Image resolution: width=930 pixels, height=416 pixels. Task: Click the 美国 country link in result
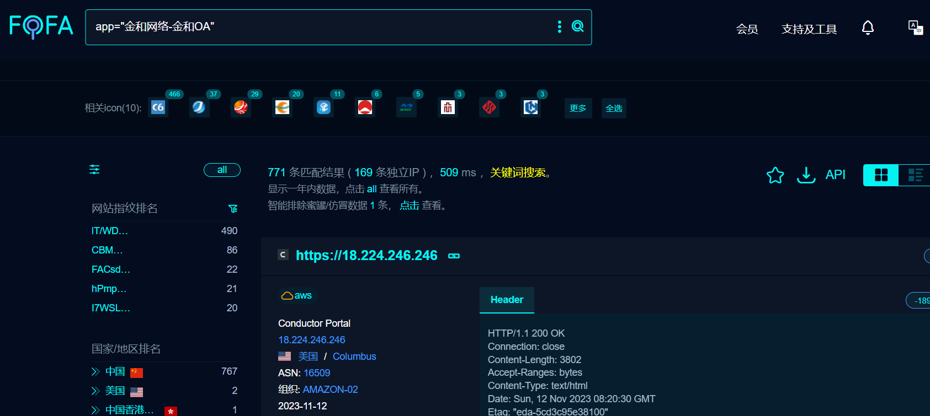(x=308, y=356)
